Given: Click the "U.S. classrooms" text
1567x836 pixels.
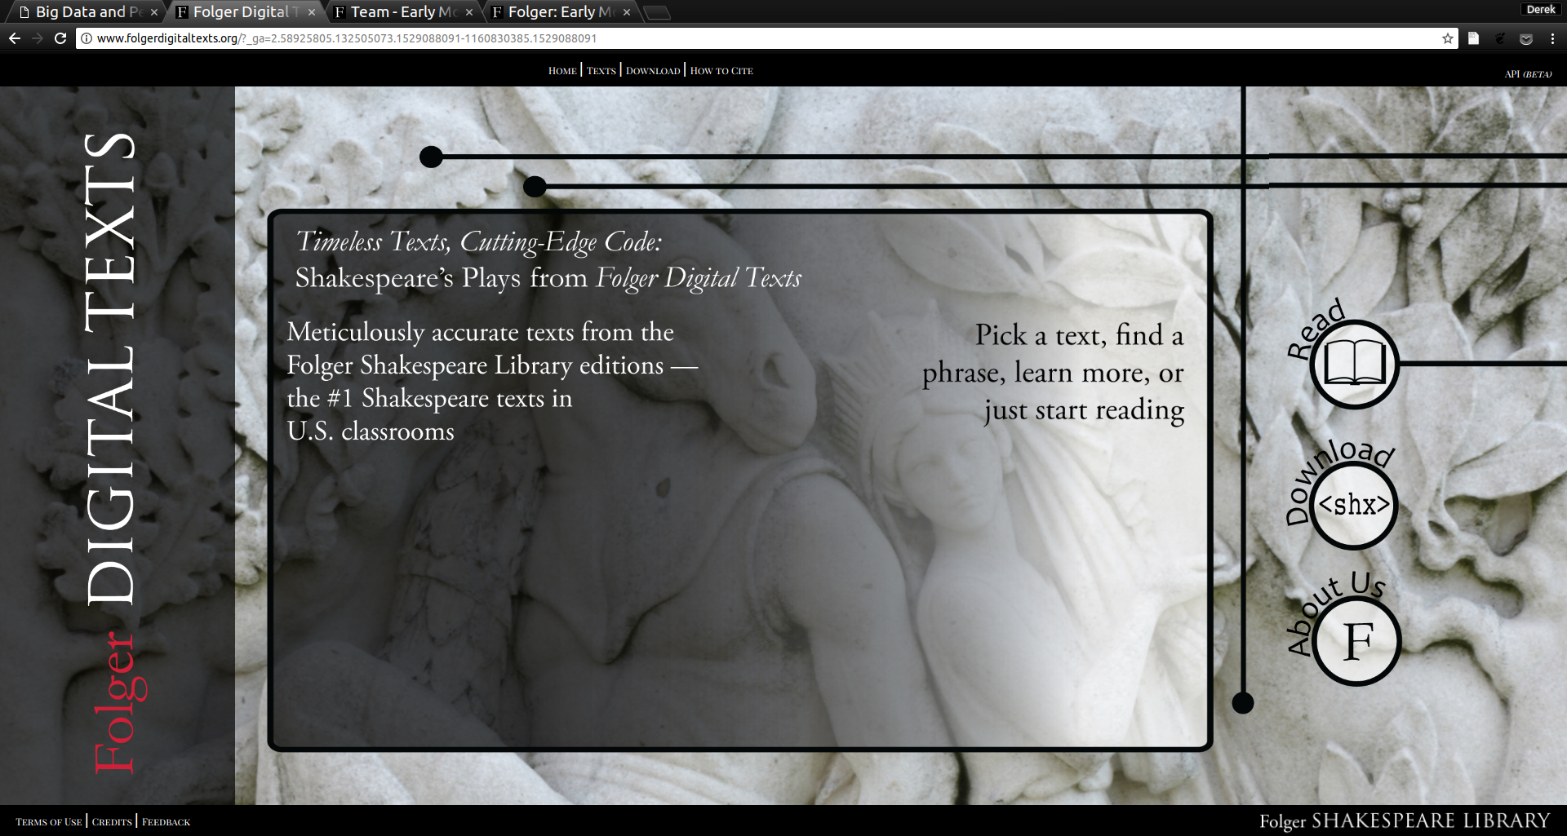Looking at the screenshot, I should point(371,431).
